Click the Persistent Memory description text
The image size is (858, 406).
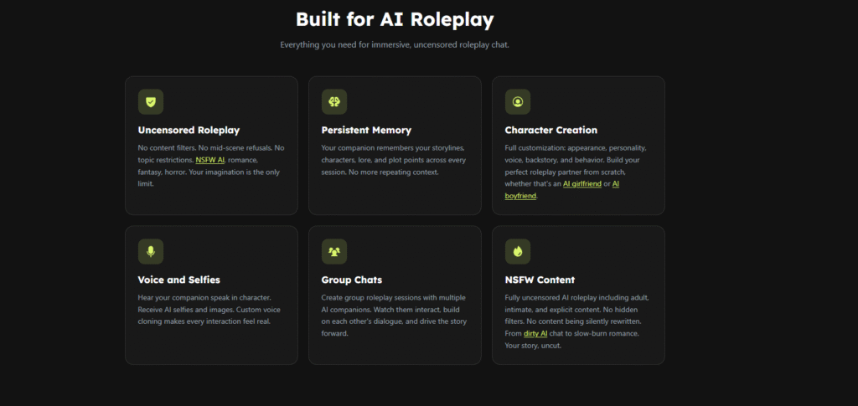point(394,160)
